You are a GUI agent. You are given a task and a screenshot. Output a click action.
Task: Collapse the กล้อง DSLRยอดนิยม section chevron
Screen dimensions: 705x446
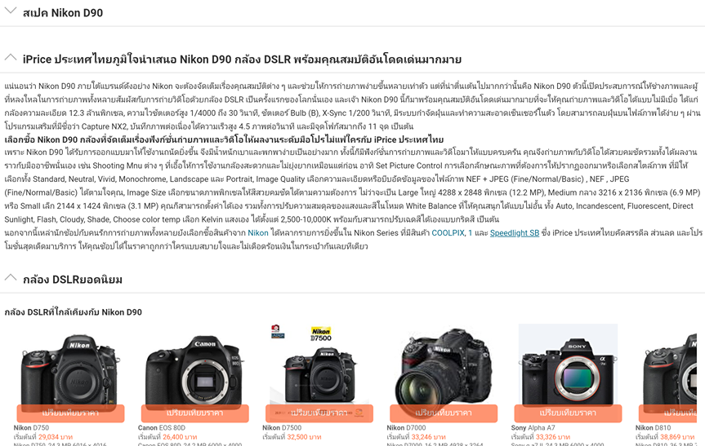pyautogui.click(x=11, y=277)
